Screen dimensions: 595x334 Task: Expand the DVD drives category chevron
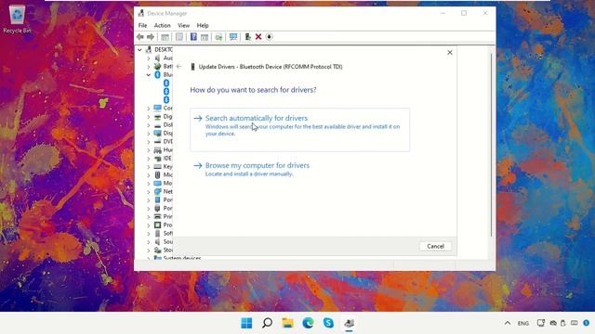click(149, 142)
